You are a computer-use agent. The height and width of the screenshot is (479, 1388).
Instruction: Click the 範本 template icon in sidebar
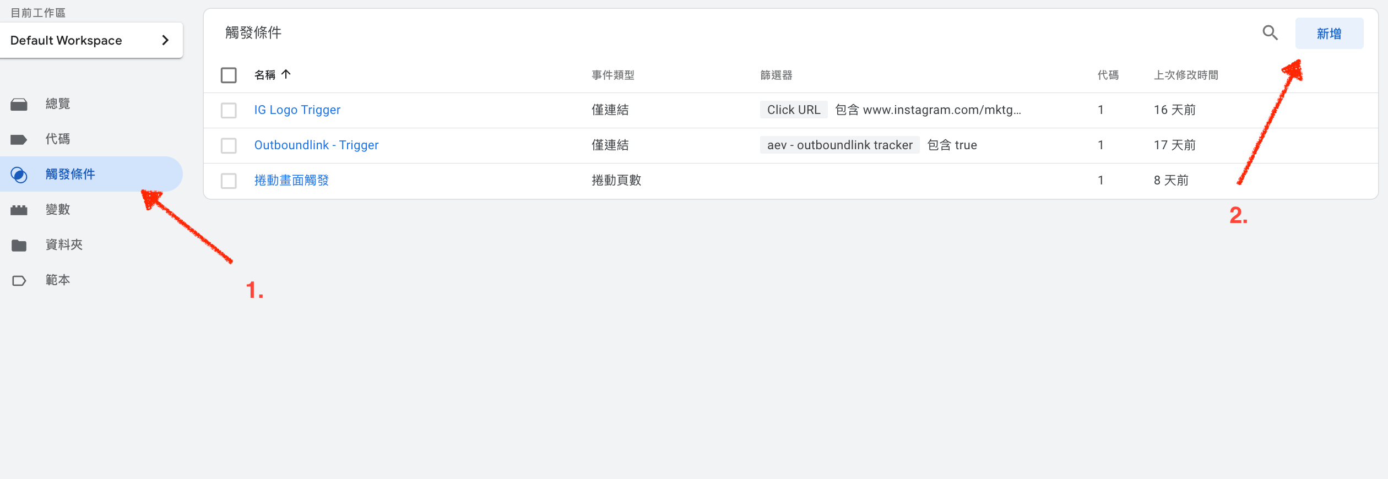tap(19, 280)
